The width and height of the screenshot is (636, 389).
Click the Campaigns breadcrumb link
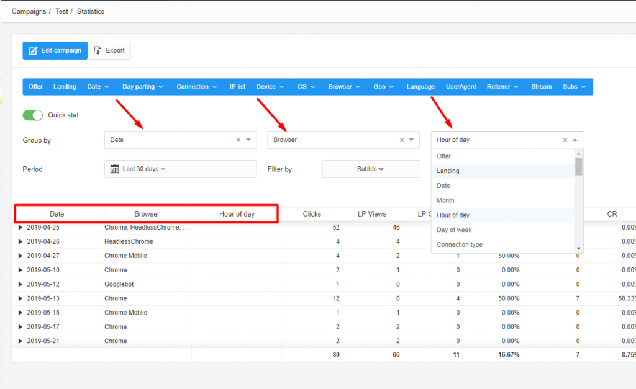(29, 11)
